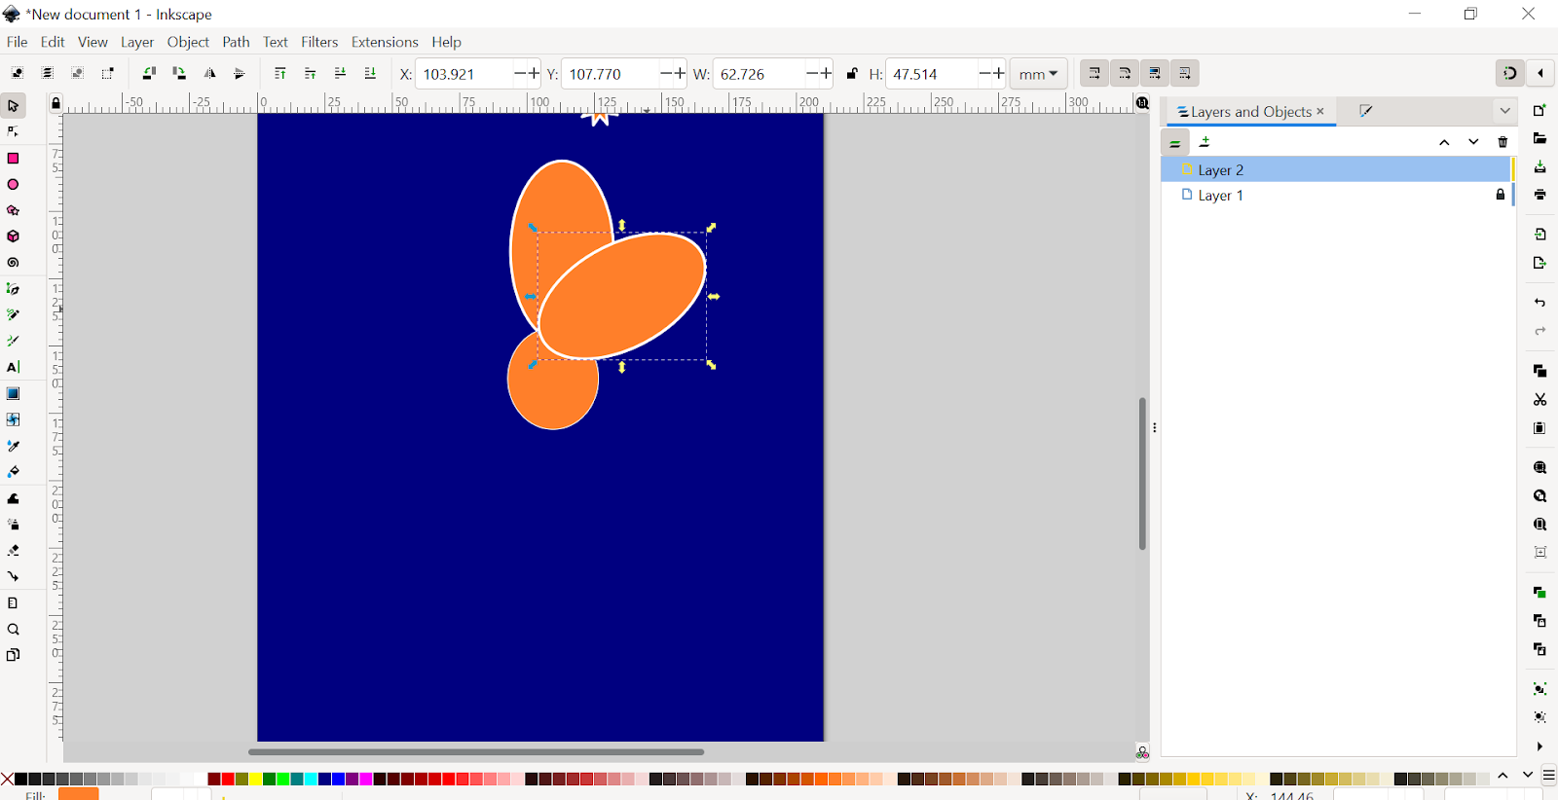This screenshot has width=1558, height=800.
Task: Toggle layers-only view button
Action: point(1175,142)
